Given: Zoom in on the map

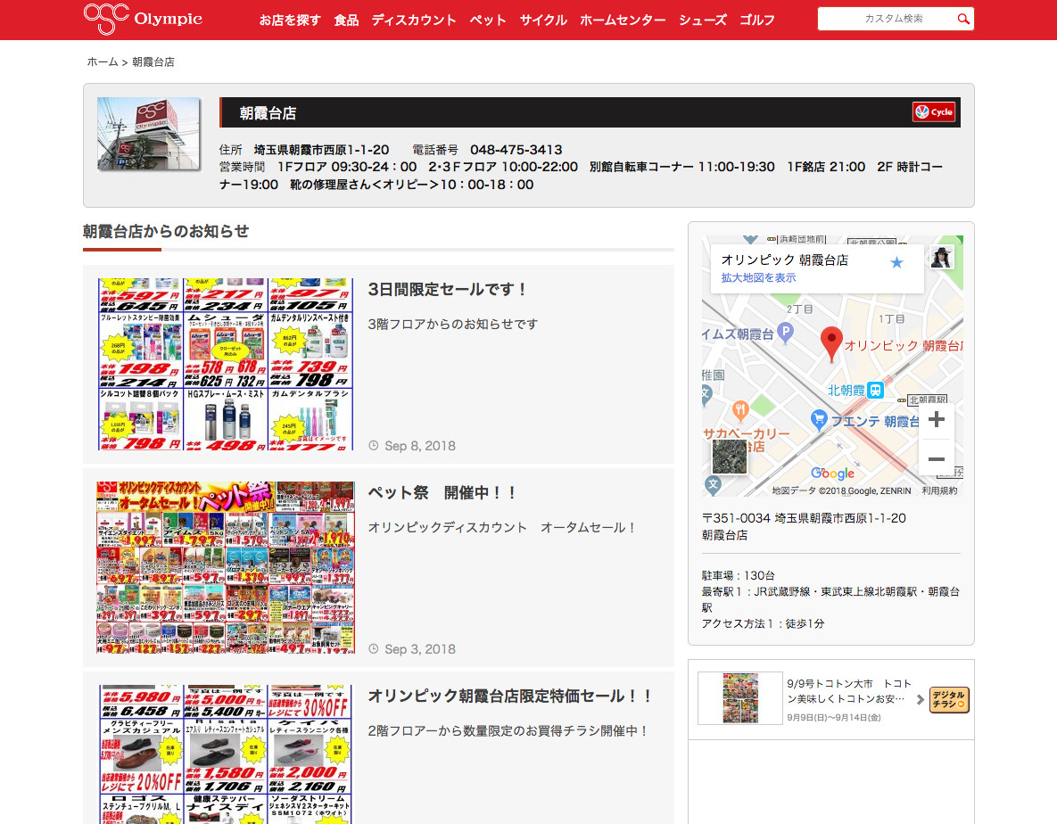Looking at the screenshot, I should click(x=936, y=420).
